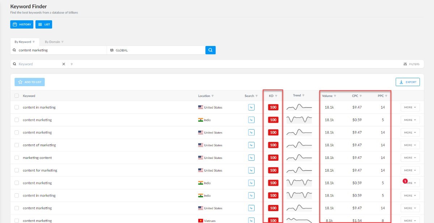Select keyword text 'content of marketing'
Screen dimensions: 434x223
pos(39,145)
